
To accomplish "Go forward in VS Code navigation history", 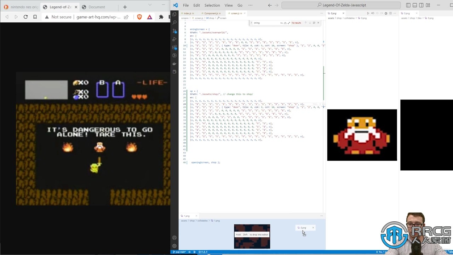I will coord(277,5).
